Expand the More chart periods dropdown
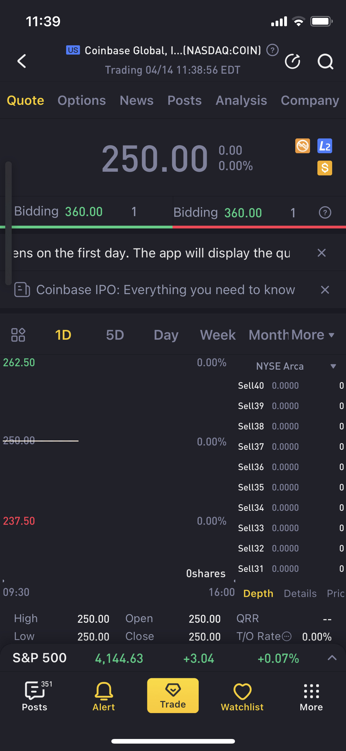Viewport: 346px width, 751px height. point(312,335)
